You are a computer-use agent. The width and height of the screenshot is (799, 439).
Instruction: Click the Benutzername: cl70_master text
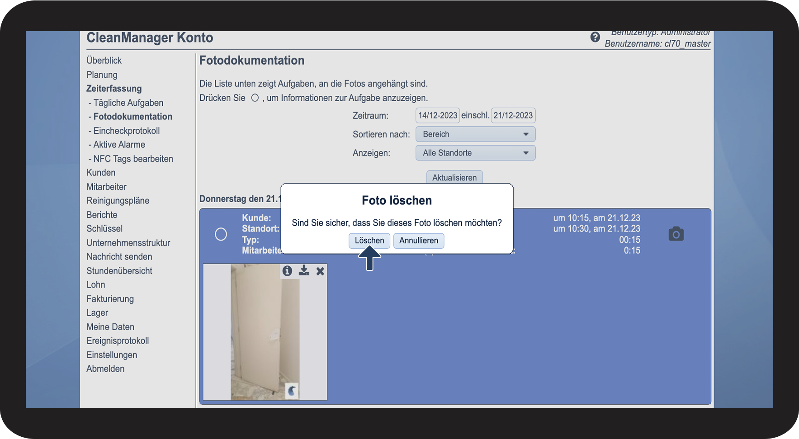[658, 44]
